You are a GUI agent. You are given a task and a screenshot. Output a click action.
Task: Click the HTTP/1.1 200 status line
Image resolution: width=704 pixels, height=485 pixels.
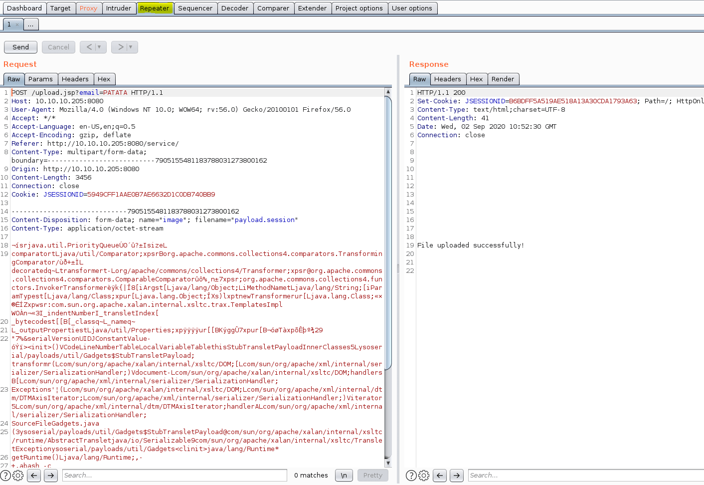click(x=441, y=93)
